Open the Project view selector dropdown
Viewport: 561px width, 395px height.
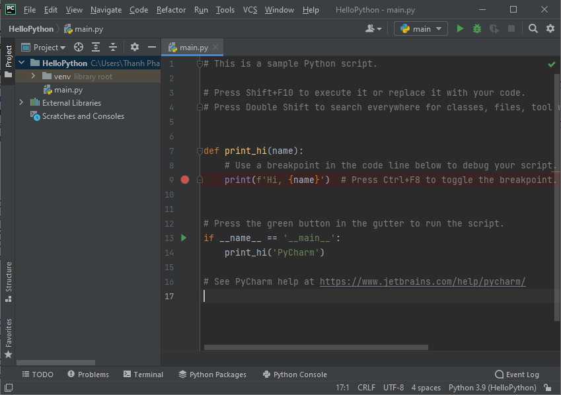coord(44,48)
